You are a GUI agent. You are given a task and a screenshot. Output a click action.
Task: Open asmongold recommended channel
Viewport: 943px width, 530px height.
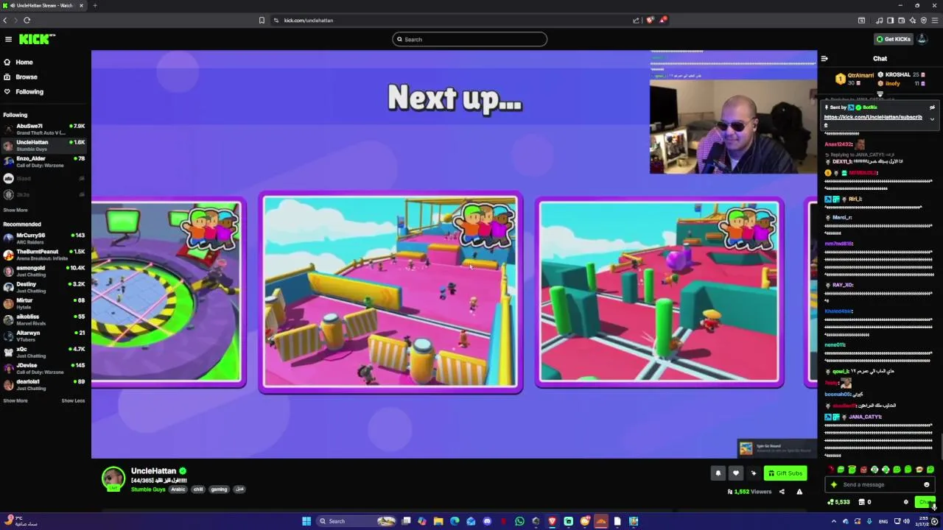pos(44,271)
